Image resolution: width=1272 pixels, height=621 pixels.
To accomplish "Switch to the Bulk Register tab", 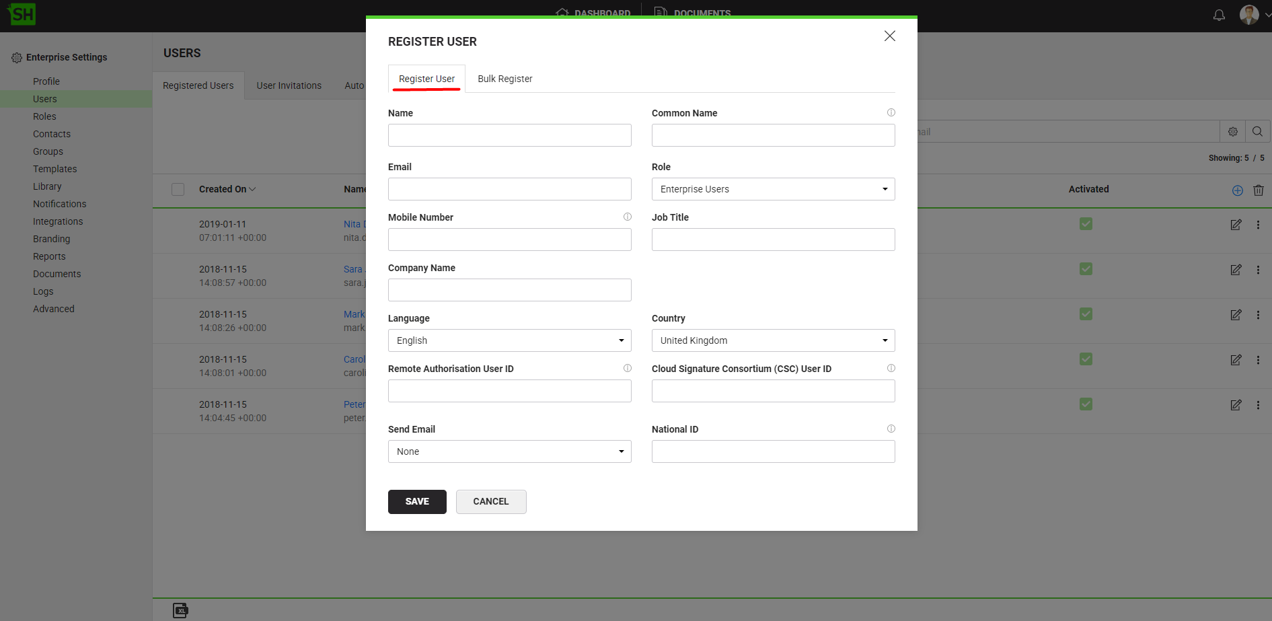I will coord(504,79).
